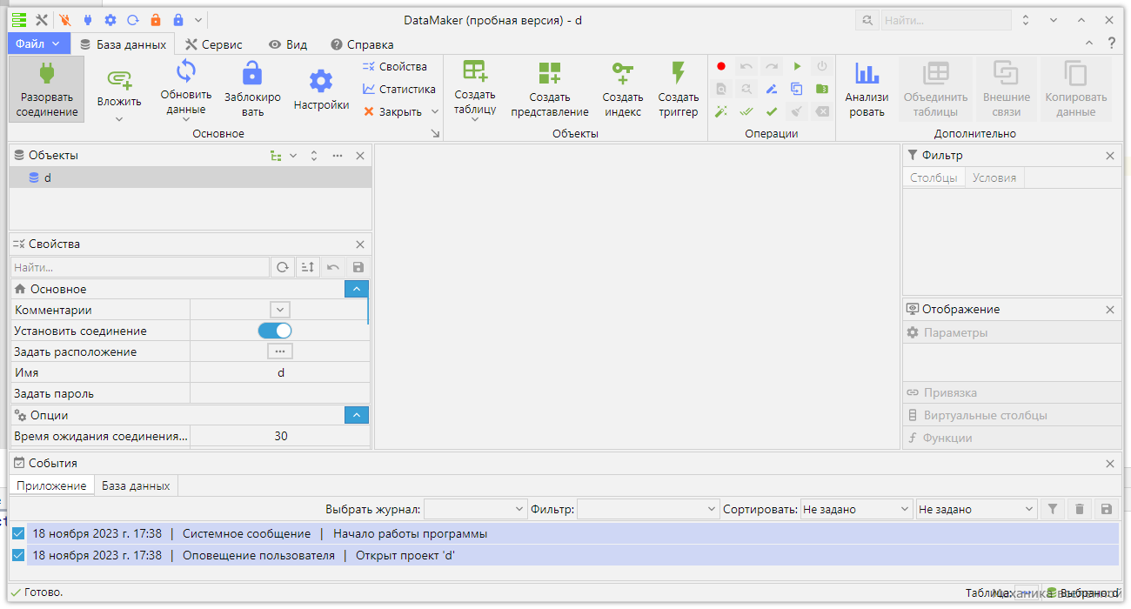Image resolution: width=1131 pixels, height=609 pixels.
Task: Open the Закрыть dropdown in ribbon
Action: click(x=434, y=111)
